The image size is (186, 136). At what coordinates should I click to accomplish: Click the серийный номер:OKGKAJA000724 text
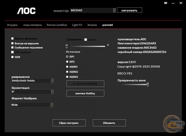tap(142, 52)
